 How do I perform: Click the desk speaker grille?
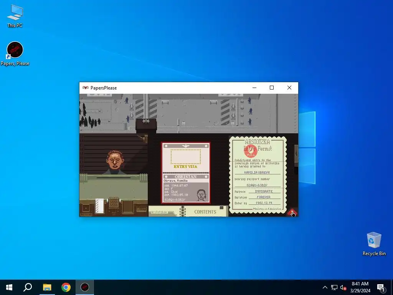pos(114,202)
